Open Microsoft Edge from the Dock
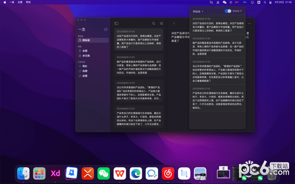The height and width of the screenshot is (184, 295). (x=136, y=173)
